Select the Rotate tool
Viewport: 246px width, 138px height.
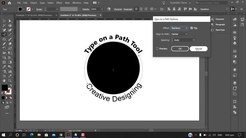[x=4, y=48]
